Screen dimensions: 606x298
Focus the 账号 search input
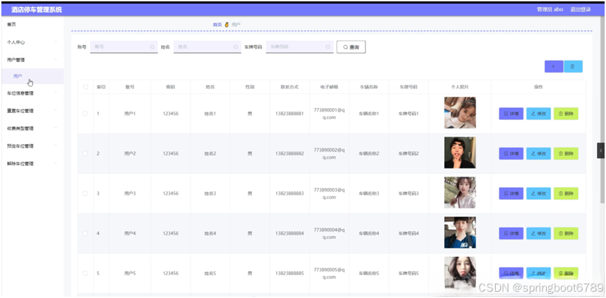123,47
